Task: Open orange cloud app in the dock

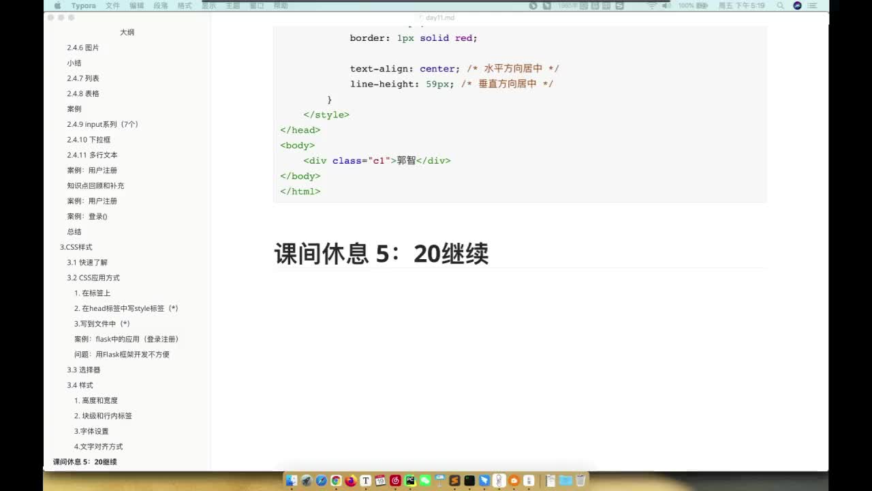Action: click(x=514, y=481)
